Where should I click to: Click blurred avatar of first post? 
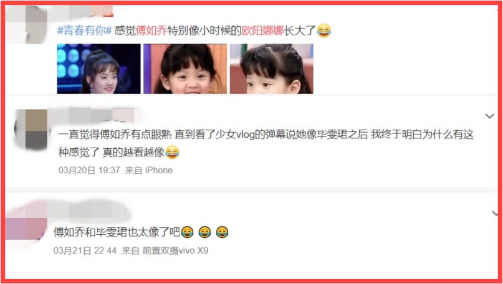pyautogui.click(x=27, y=25)
